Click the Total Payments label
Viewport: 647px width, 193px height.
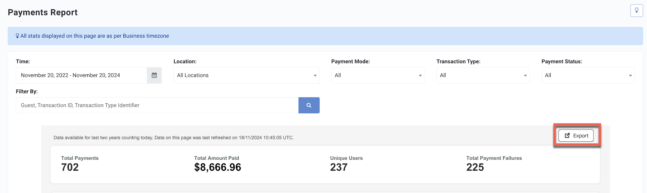pyautogui.click(x=80, y=158)
